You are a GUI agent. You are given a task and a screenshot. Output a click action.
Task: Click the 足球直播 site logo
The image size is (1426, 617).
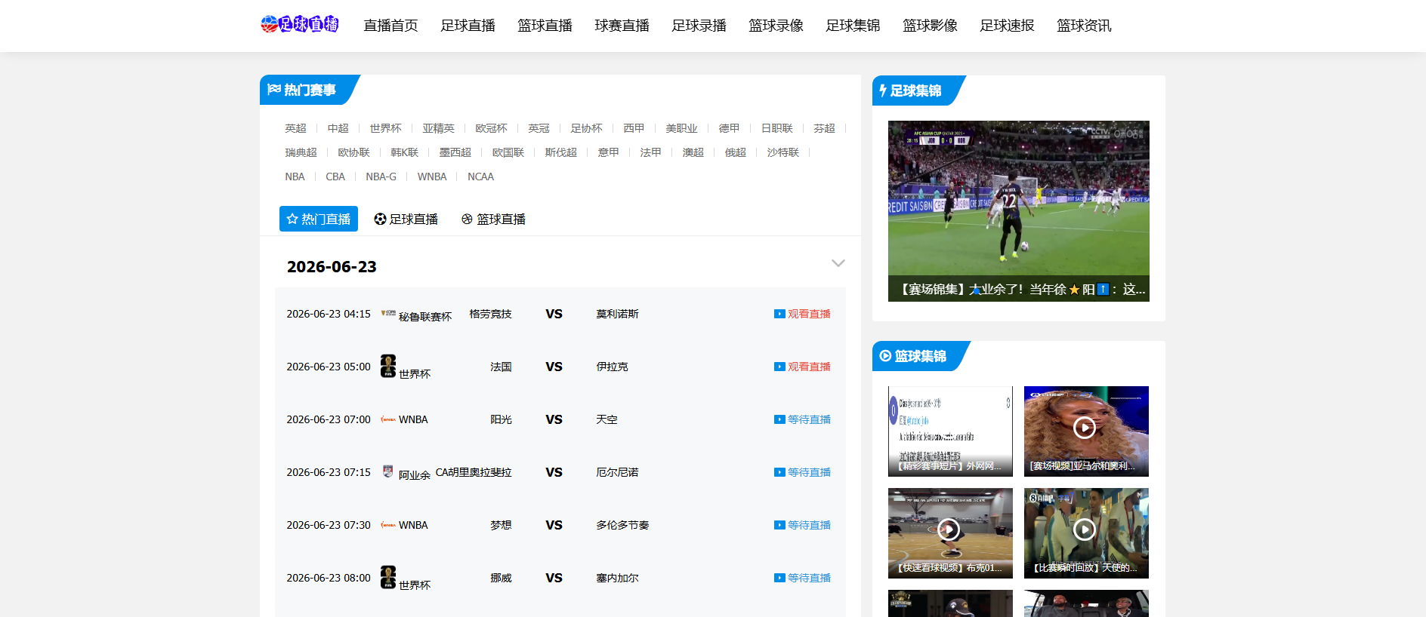[300, 24]
